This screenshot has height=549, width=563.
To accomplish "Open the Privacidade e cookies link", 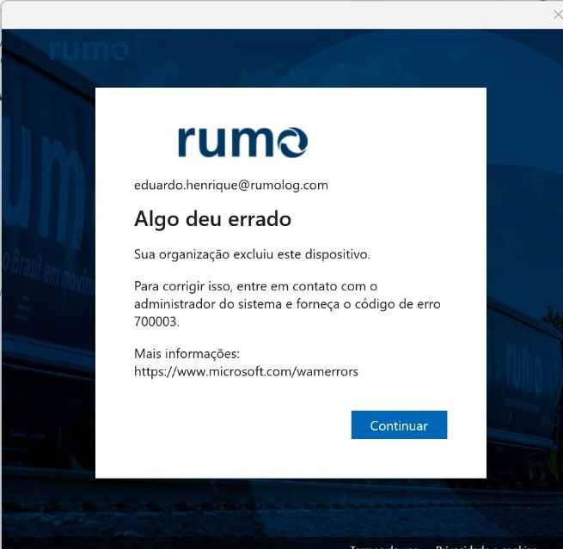I will coord(487,546).
